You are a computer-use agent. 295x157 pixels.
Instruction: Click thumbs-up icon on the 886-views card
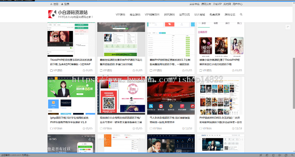tap(189, 139)
